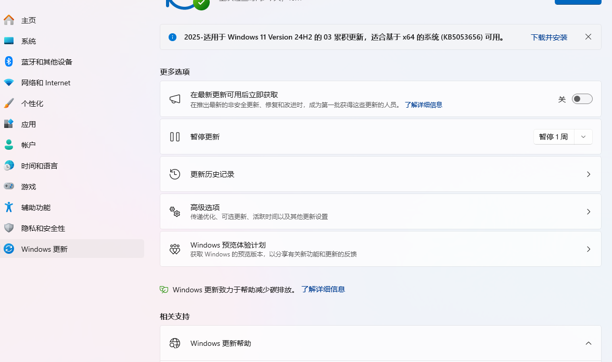
Task: Click the Insider hearts icon for Windows 预览体验计划
Action: (175, 249)
